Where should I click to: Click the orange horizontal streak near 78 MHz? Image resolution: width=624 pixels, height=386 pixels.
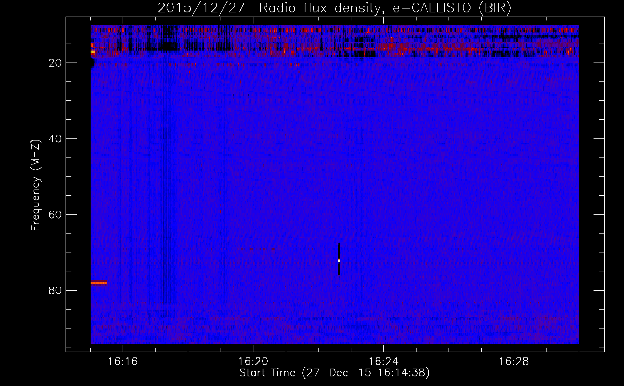(99, 283)
